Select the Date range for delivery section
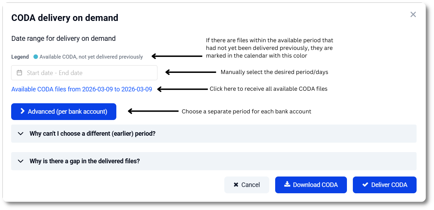Image resolution: width=434 pixels, height=210 pixels. coord(64,38)
